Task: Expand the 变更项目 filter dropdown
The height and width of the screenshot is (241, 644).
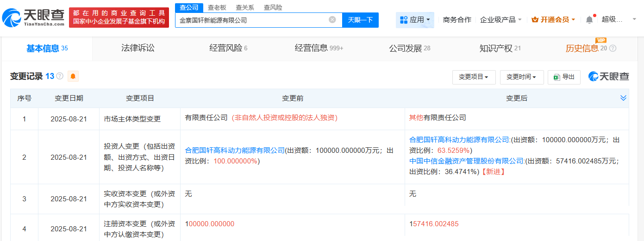Action: (x=474, y=77)
